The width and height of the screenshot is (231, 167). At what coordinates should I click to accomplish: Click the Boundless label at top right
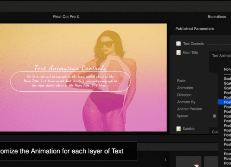pos(217,17)
